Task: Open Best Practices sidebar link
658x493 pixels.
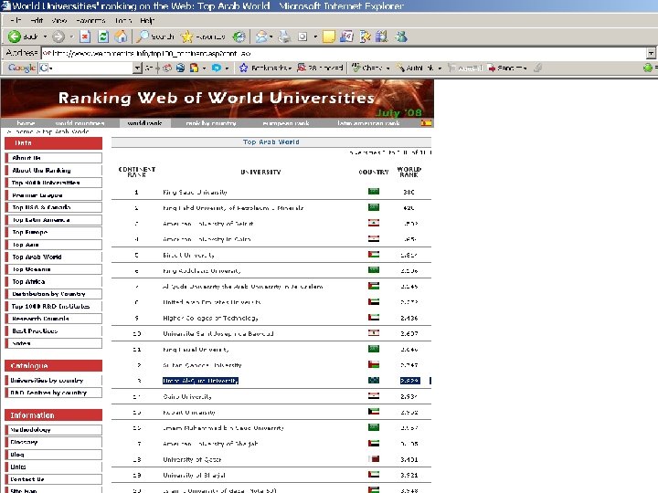Action: point(53,330)
